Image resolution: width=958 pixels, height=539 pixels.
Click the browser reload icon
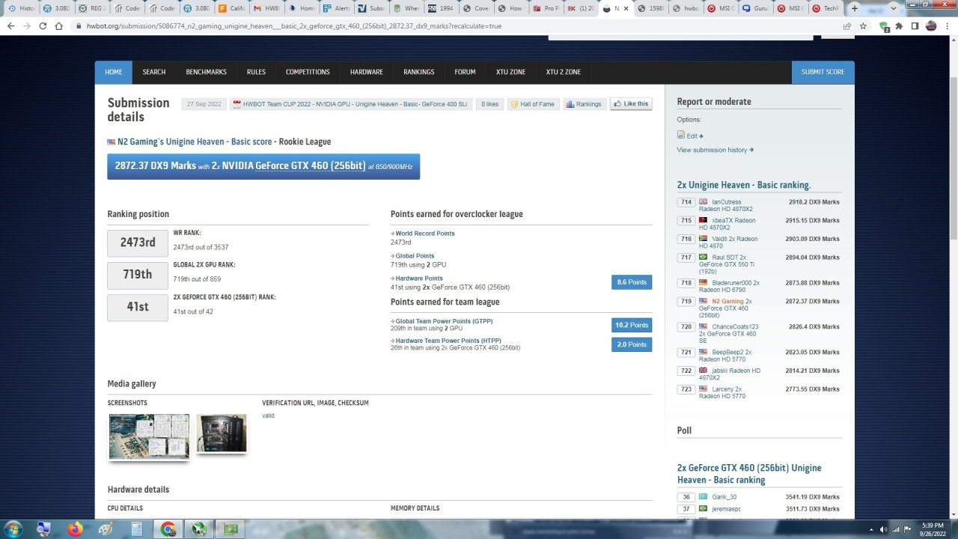pyautogui.click(x=43, y=25)
